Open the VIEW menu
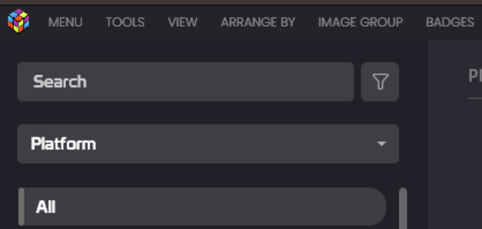 coord(183,22)
